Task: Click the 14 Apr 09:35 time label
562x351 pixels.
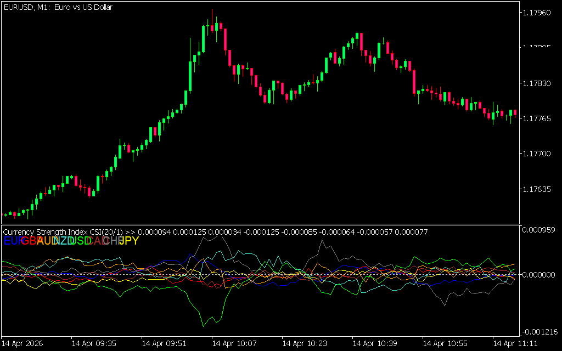Action: tap(94, 344)
